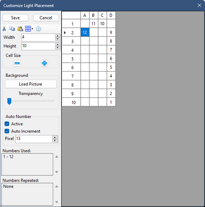Screen dimensions: 205x207
Task: Select highlighted cell containing 12
Action: [85, 32]
